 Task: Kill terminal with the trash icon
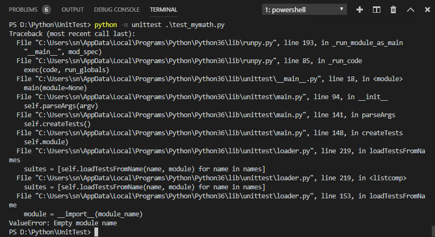point(394,10)
